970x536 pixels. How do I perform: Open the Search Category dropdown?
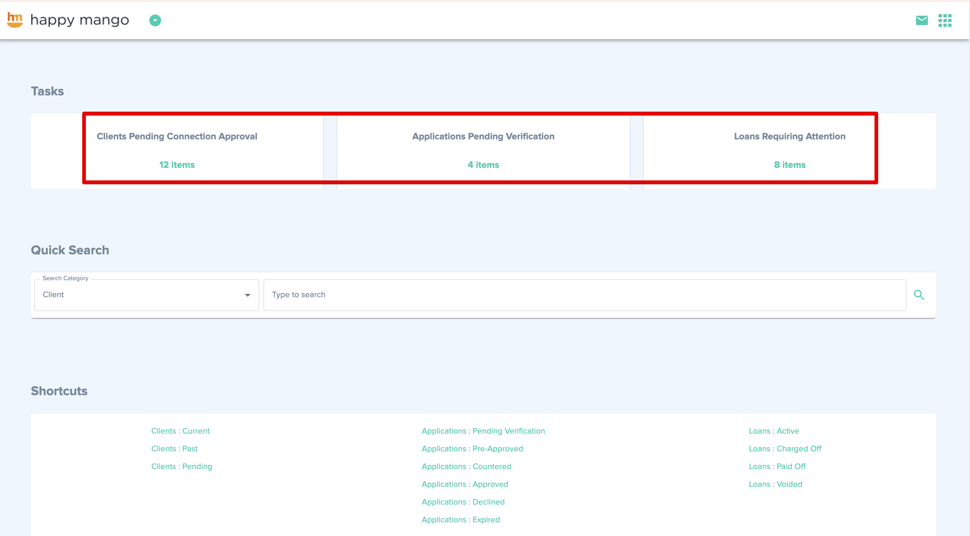click(247, 295)
